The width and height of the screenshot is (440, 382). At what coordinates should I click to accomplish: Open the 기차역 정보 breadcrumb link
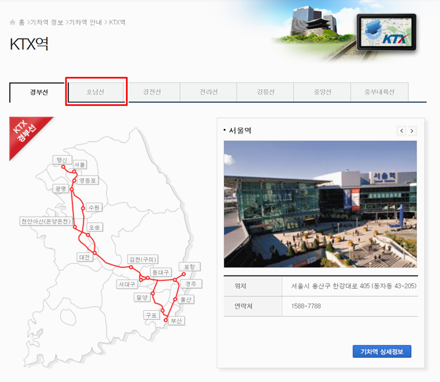(47, 22)
